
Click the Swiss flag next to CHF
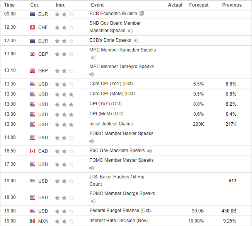coord(32,27)
